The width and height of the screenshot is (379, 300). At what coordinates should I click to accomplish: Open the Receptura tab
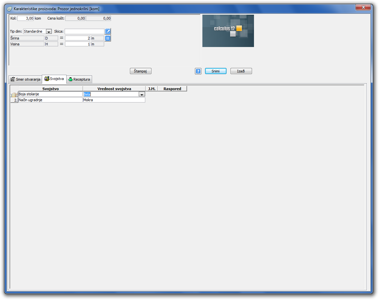tap(79, 79)
